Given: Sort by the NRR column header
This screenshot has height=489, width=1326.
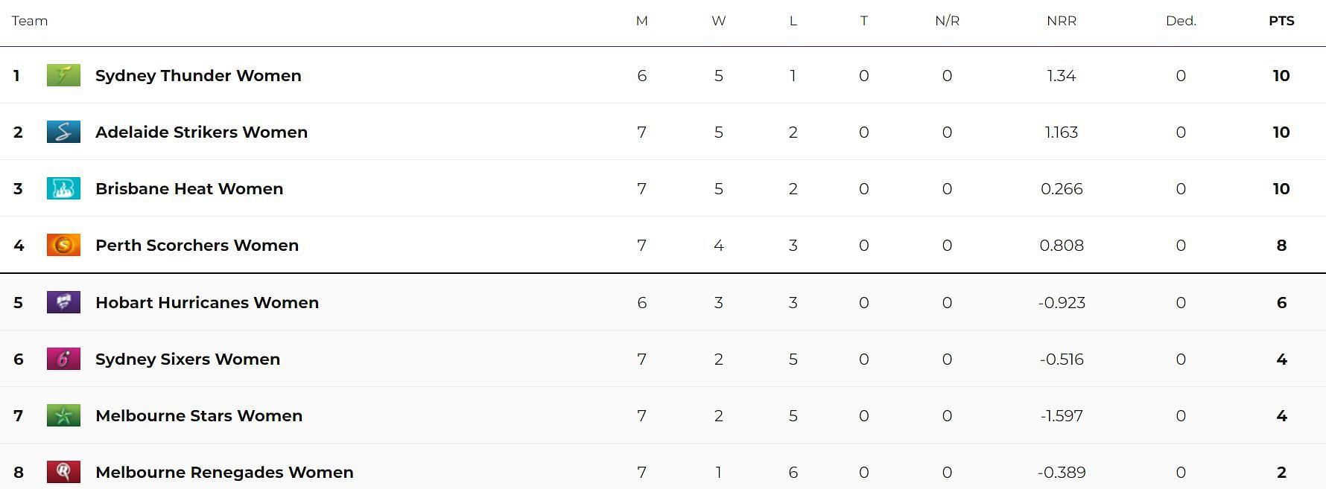Looking at the screenshot, I should click(x=1062, y=21).
